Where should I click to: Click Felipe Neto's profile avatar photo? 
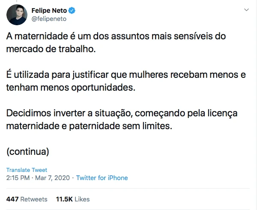point(16,15)
